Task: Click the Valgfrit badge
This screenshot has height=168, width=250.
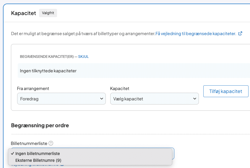Action: coord(48,13)
